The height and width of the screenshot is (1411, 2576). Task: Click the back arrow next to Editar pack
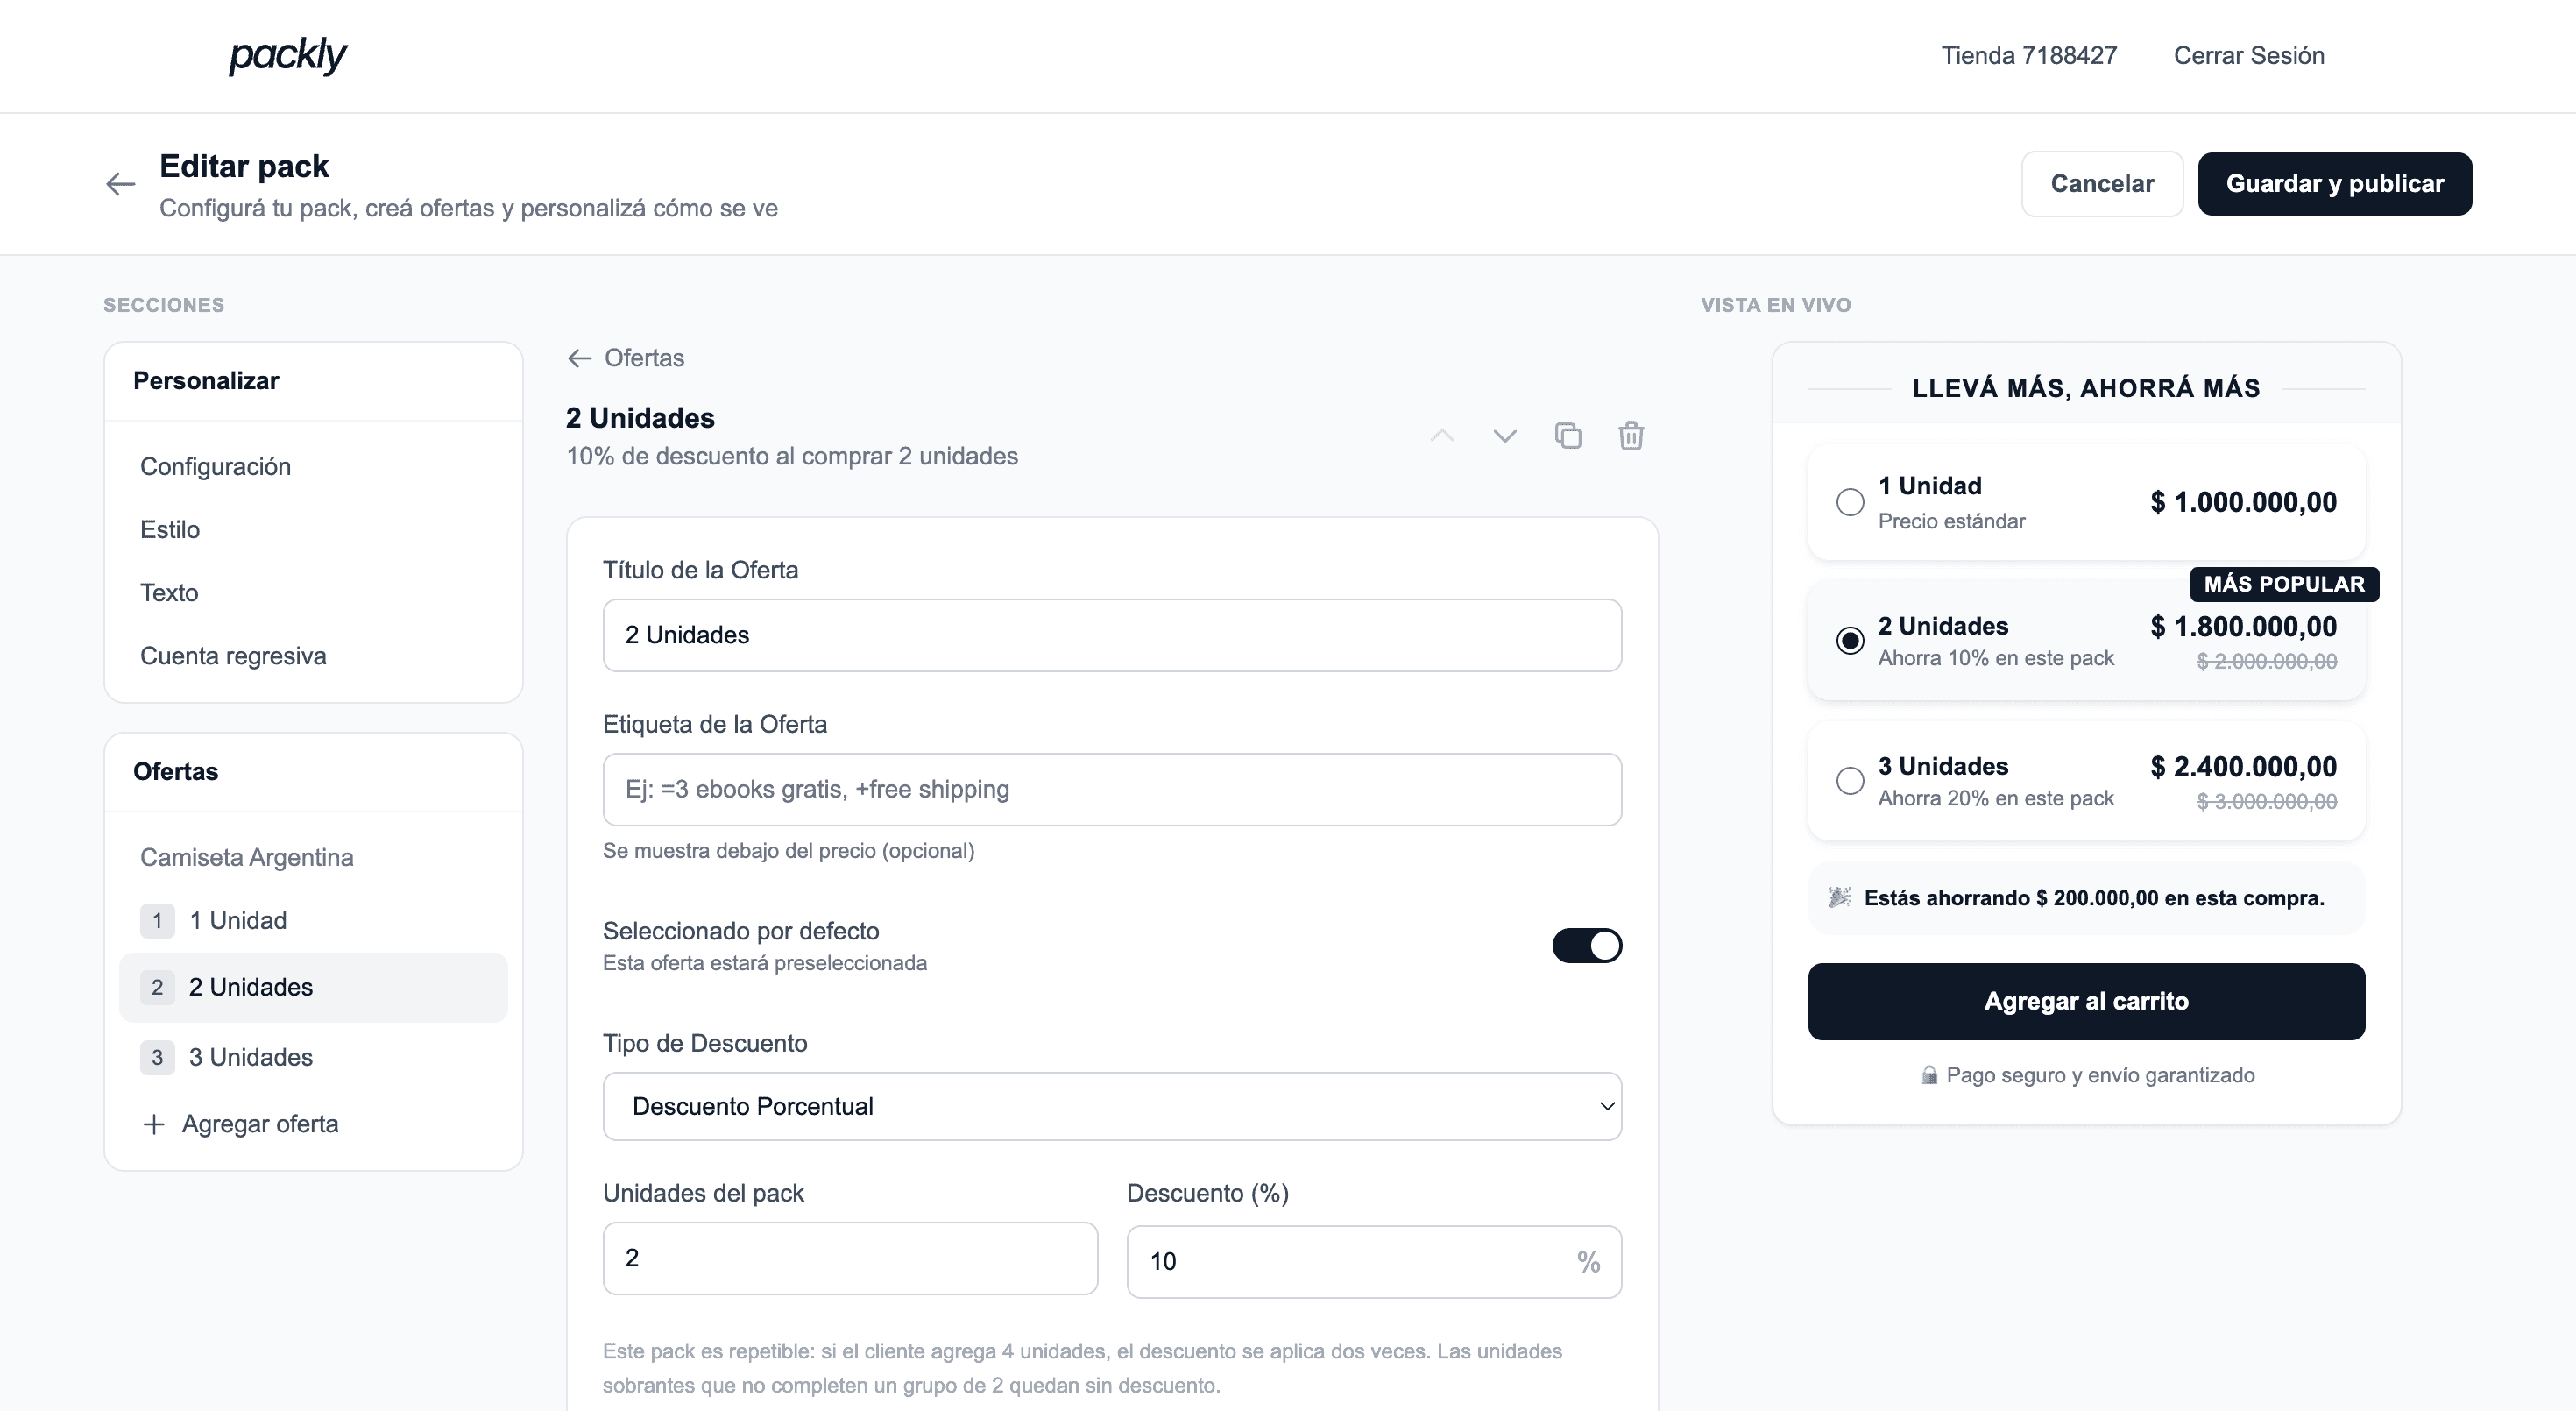[120, 183]
